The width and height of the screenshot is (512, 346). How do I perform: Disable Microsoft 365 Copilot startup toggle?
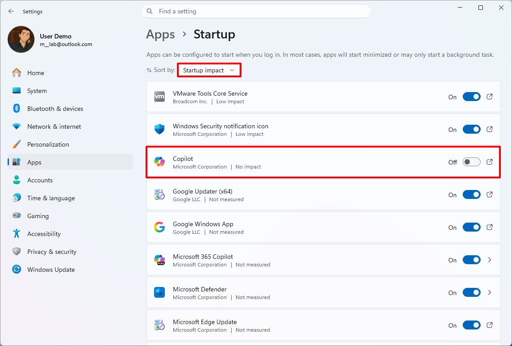pyautogui.click(x=472, y=260)
